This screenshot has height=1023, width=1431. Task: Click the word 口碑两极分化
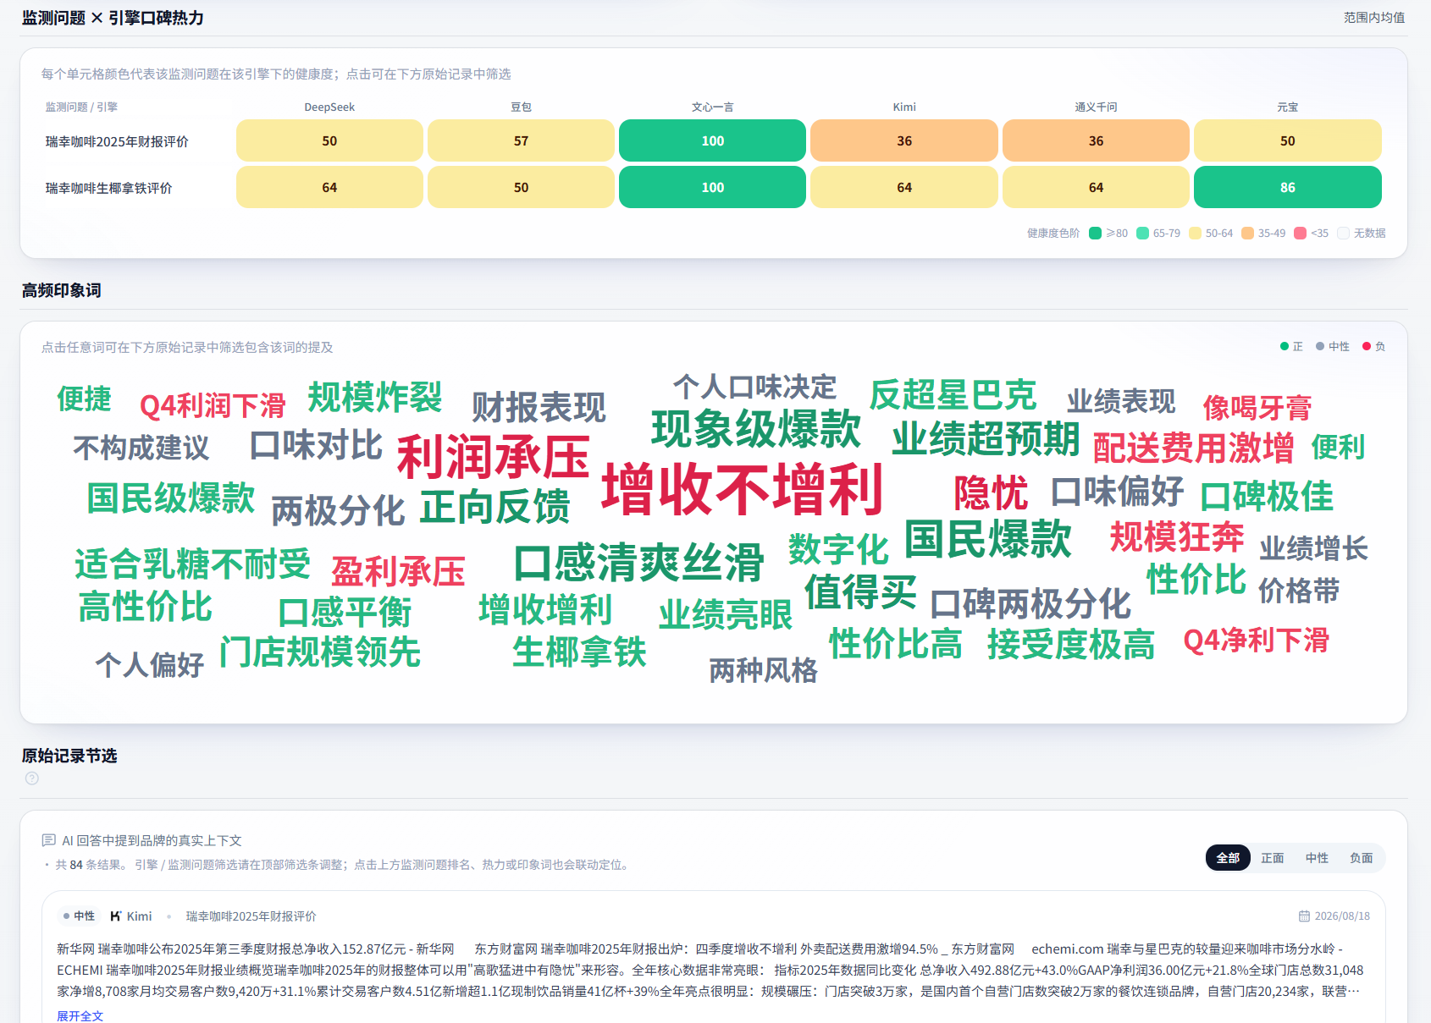(1030, 604)
